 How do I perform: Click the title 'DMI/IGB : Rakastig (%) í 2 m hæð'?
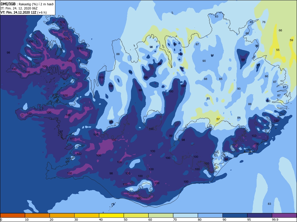[x=27, y=4]
